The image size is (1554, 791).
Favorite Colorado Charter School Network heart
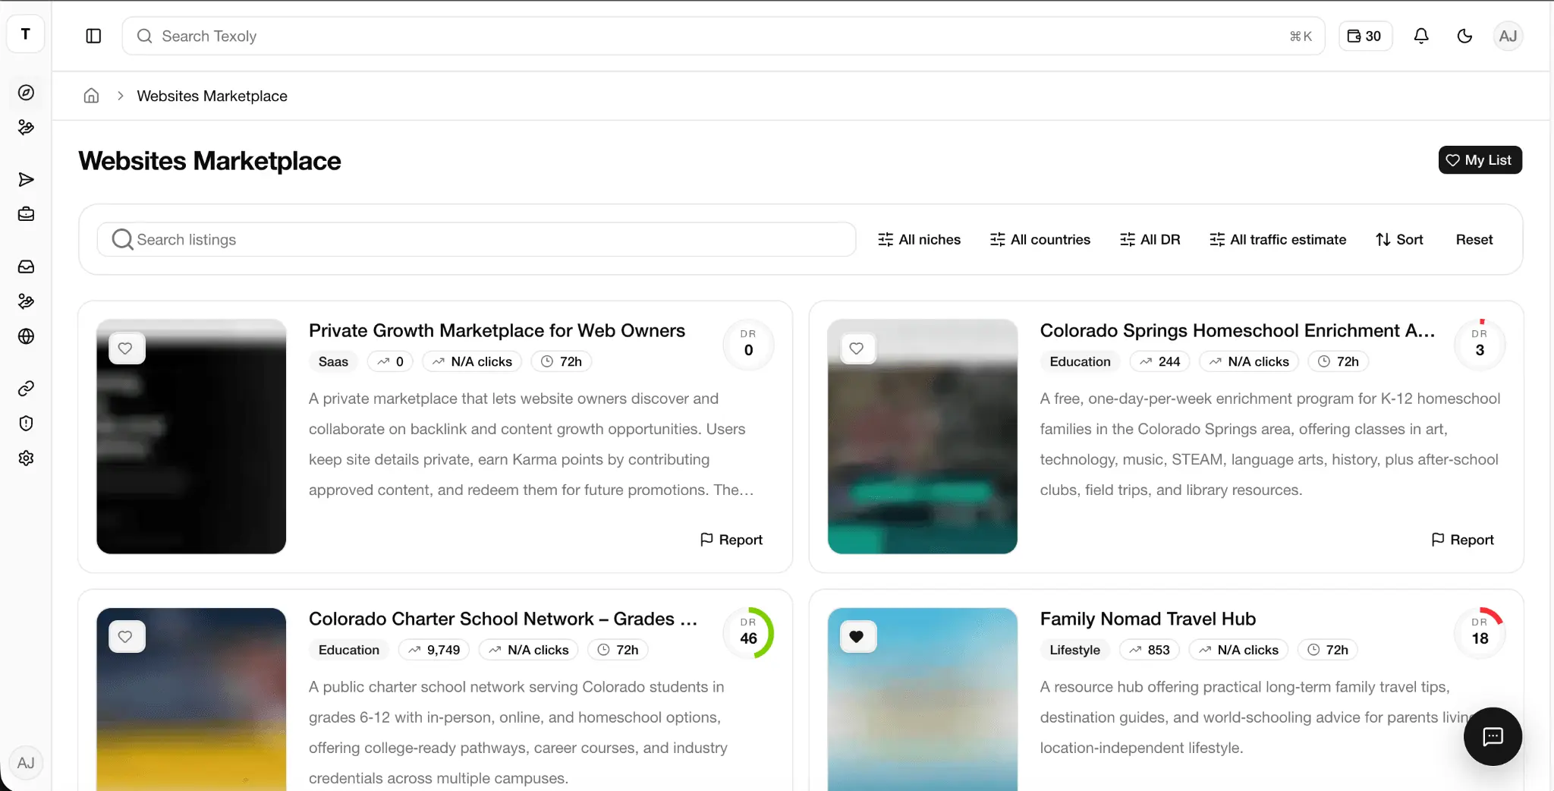coord(126,637)
